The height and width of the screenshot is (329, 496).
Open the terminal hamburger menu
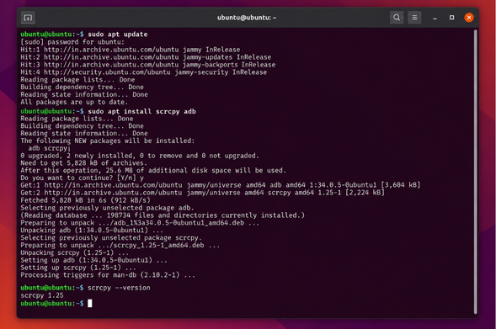(x=414, y=18)
